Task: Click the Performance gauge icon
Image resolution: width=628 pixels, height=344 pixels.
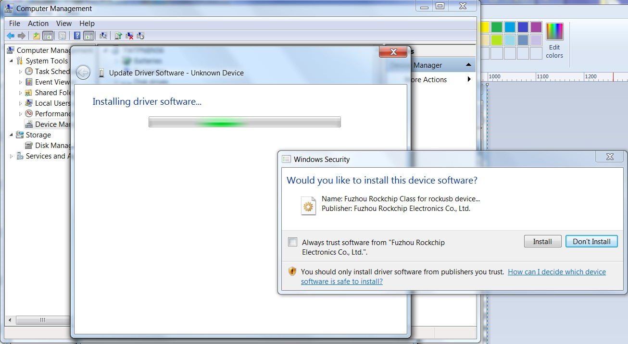Action: tap(29, 113)
